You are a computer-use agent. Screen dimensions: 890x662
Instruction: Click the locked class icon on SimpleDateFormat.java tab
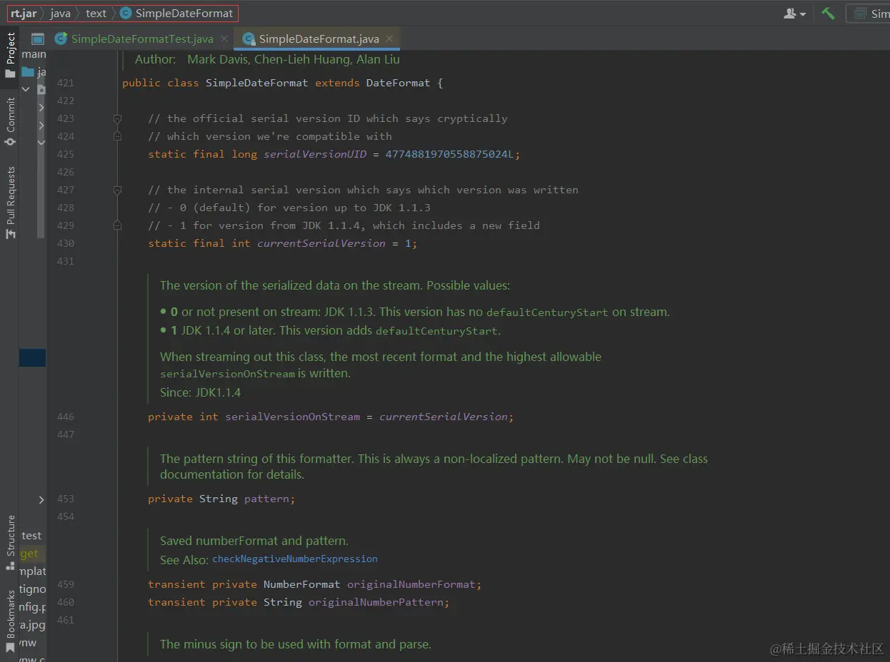point(249,39)
